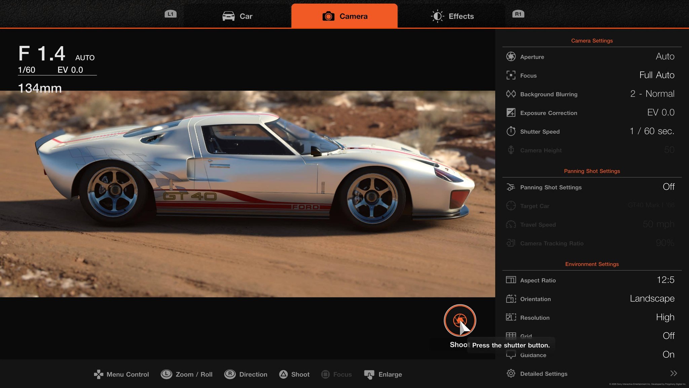Change Orientation value Landscape
Viewport: 689px width, 388px height.
652,298
